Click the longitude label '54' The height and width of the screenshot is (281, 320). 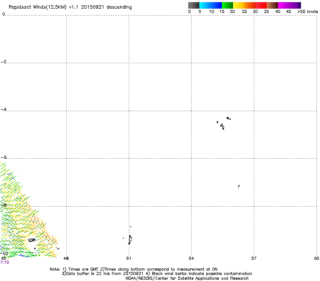(x=191, y=259)
